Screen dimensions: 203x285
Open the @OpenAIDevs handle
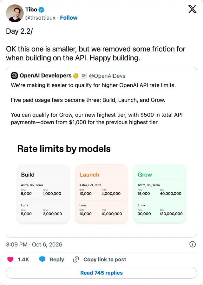click(107, 76)
